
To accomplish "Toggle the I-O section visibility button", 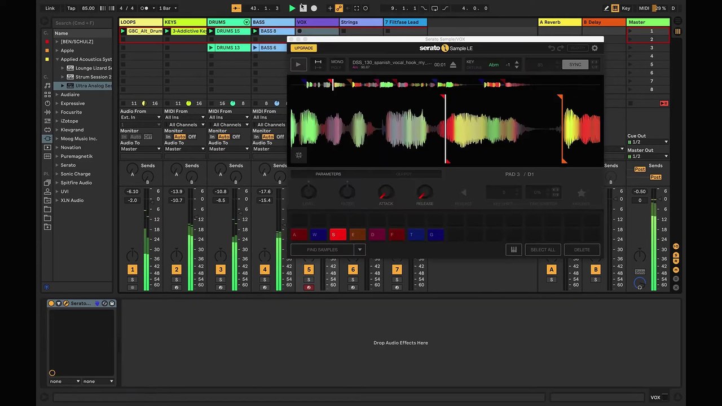I will point(676,246).
